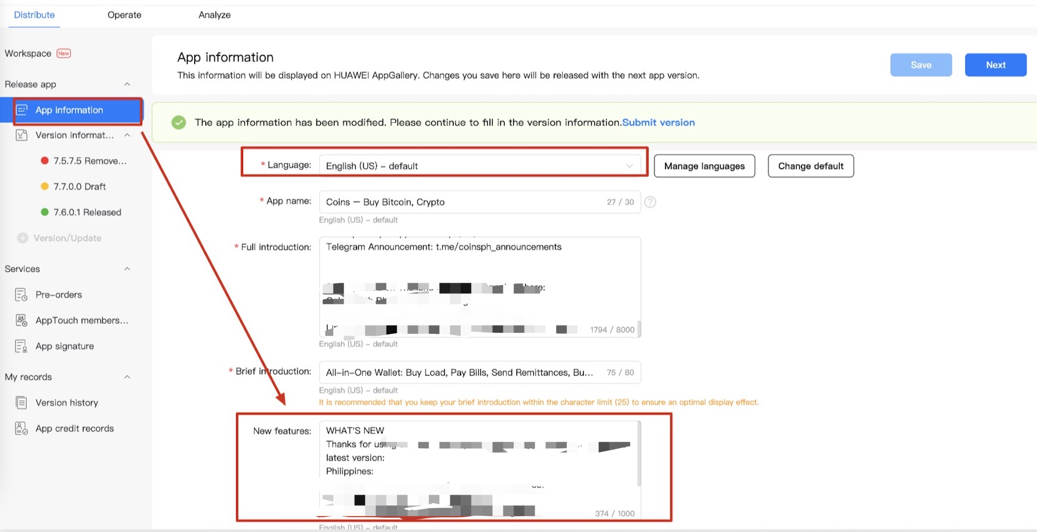Click the App credit records icon

click(x=21, y=428)
